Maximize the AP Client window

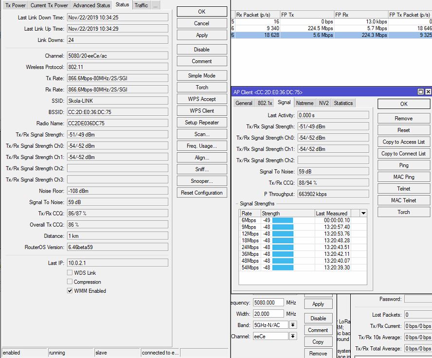point(421,92)
